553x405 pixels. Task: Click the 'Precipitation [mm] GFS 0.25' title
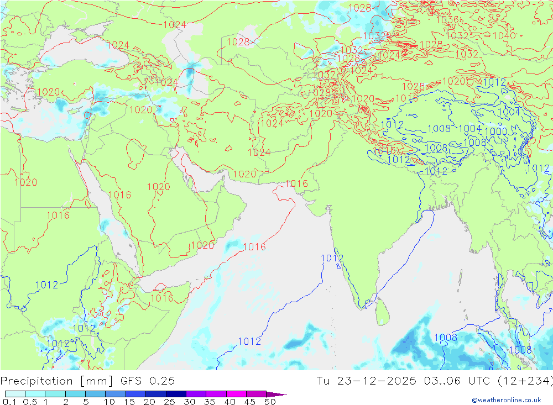pyautogui.click(x=87, y=381)
